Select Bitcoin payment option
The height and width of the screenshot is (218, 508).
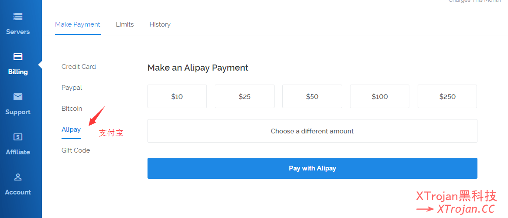(72, 109)
